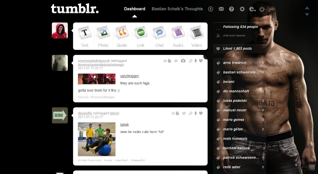
Task: Create a new Link post
Action: [x=141, y=36]
